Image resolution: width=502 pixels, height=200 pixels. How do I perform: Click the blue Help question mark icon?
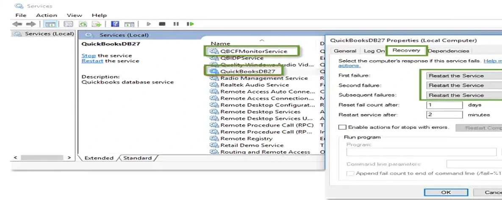[115, 24]
